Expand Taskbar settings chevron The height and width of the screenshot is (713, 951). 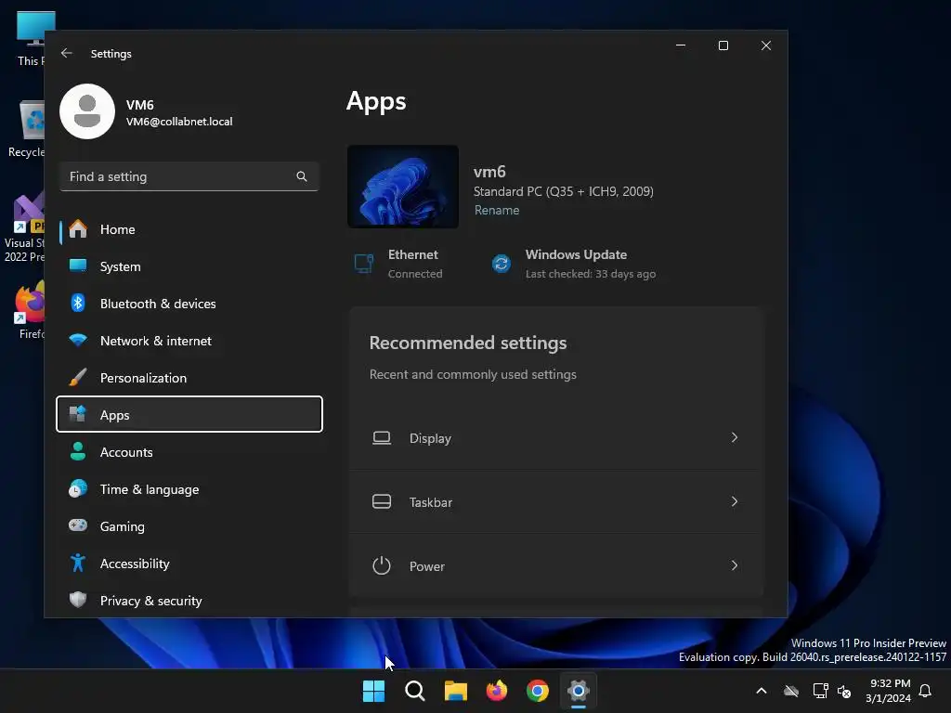735,501
